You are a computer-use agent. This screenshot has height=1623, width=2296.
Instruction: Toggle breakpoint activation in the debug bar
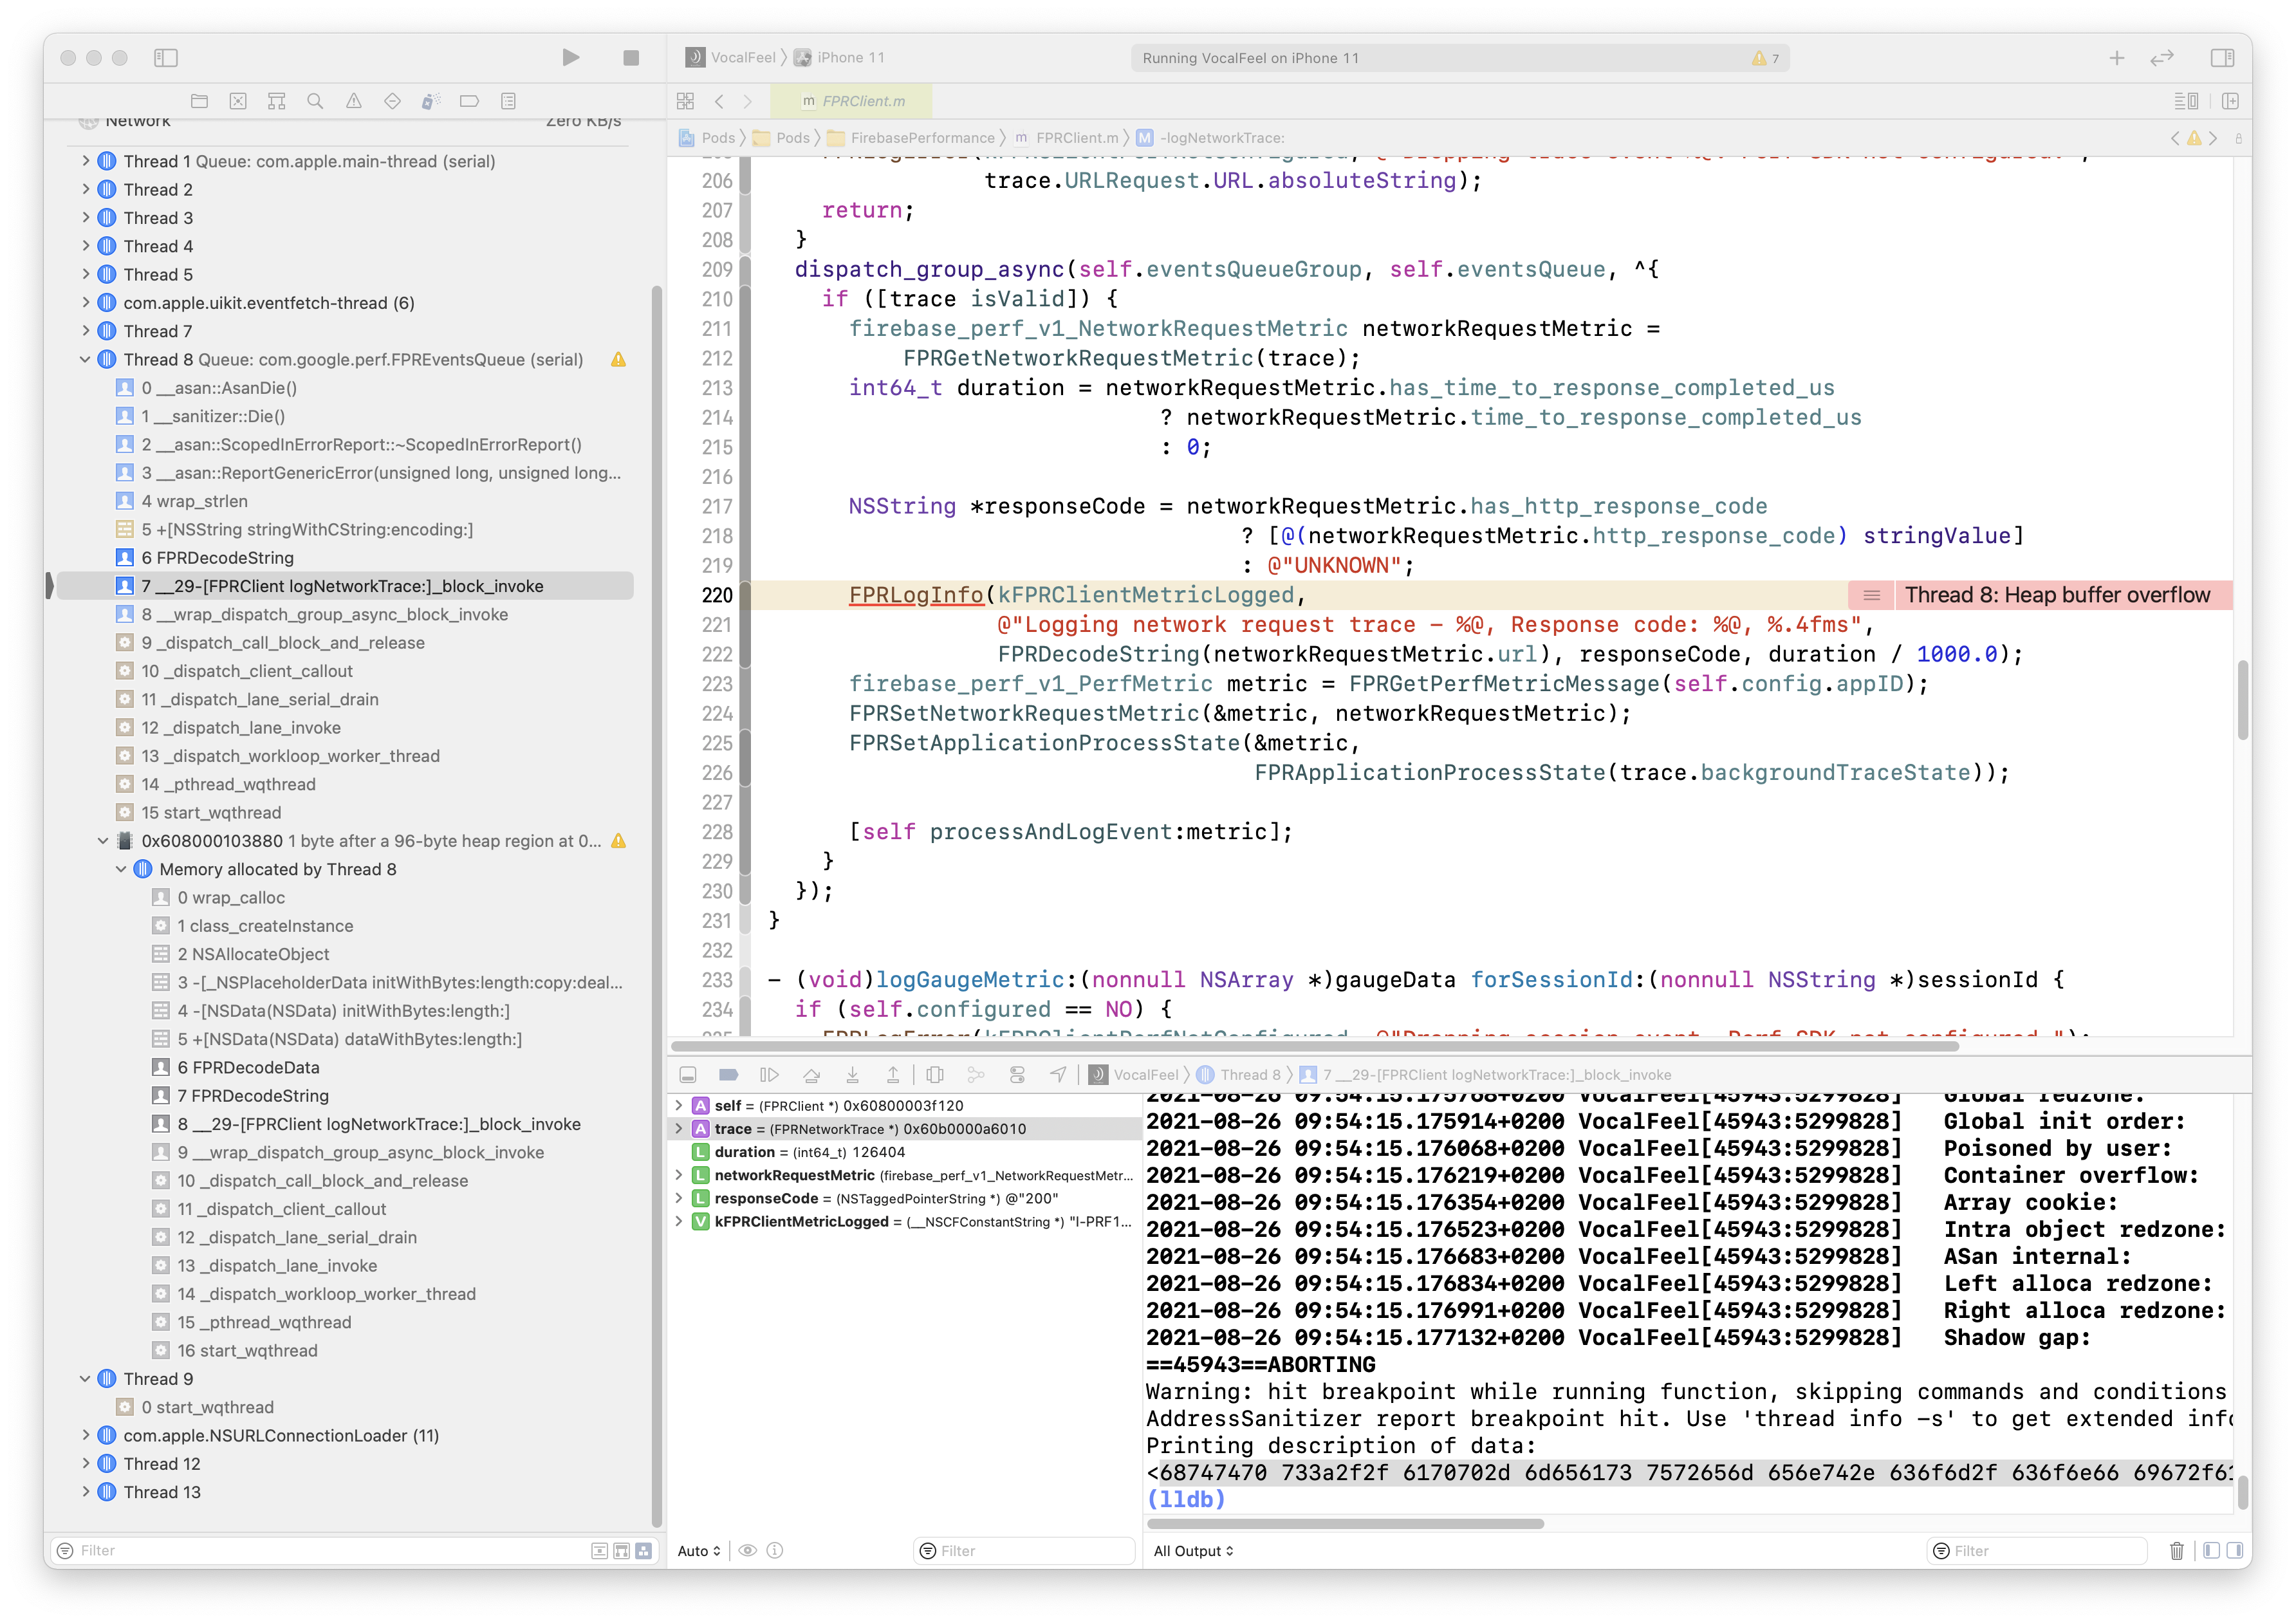[x=729, y=1074]
